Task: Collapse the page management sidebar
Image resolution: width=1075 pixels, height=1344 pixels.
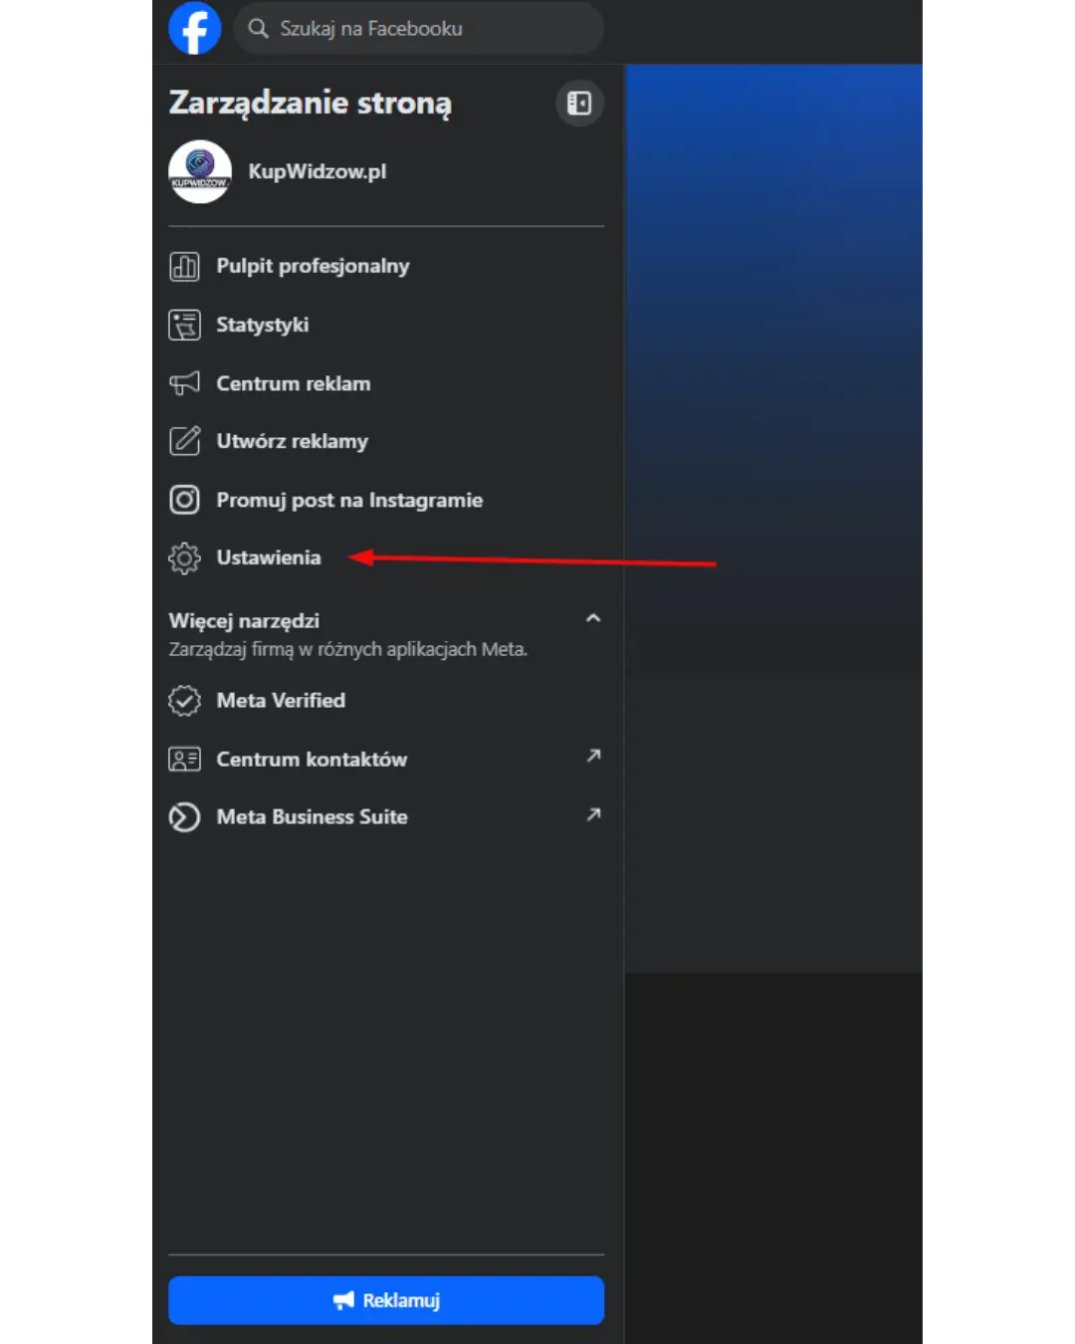Action: tap(579, 104)
